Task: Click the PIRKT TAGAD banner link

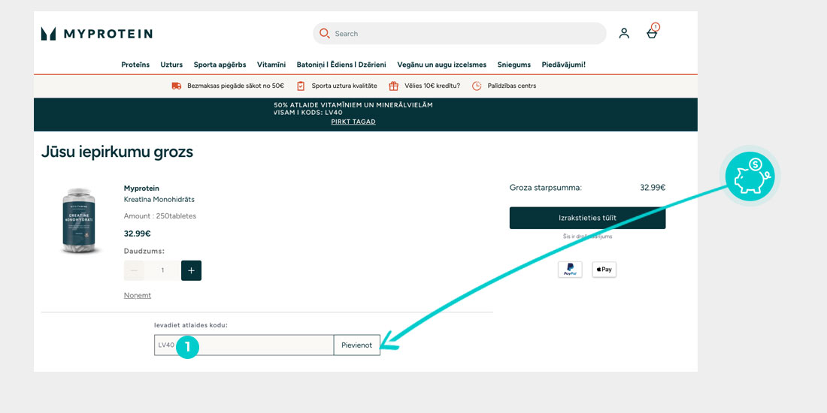Action: pos(353,122)
